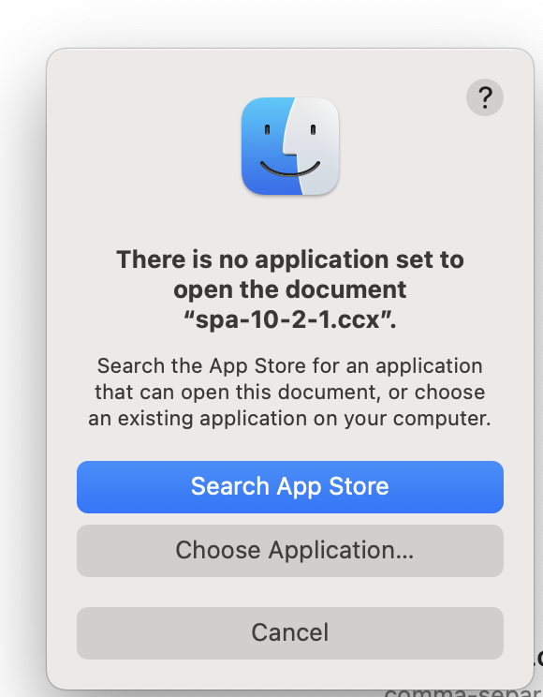Open help for this Finder dialog

[485, 97]
